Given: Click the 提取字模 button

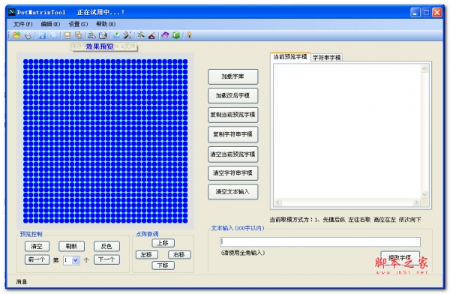Looking at the screenshot, I should [x=400, y=257].
